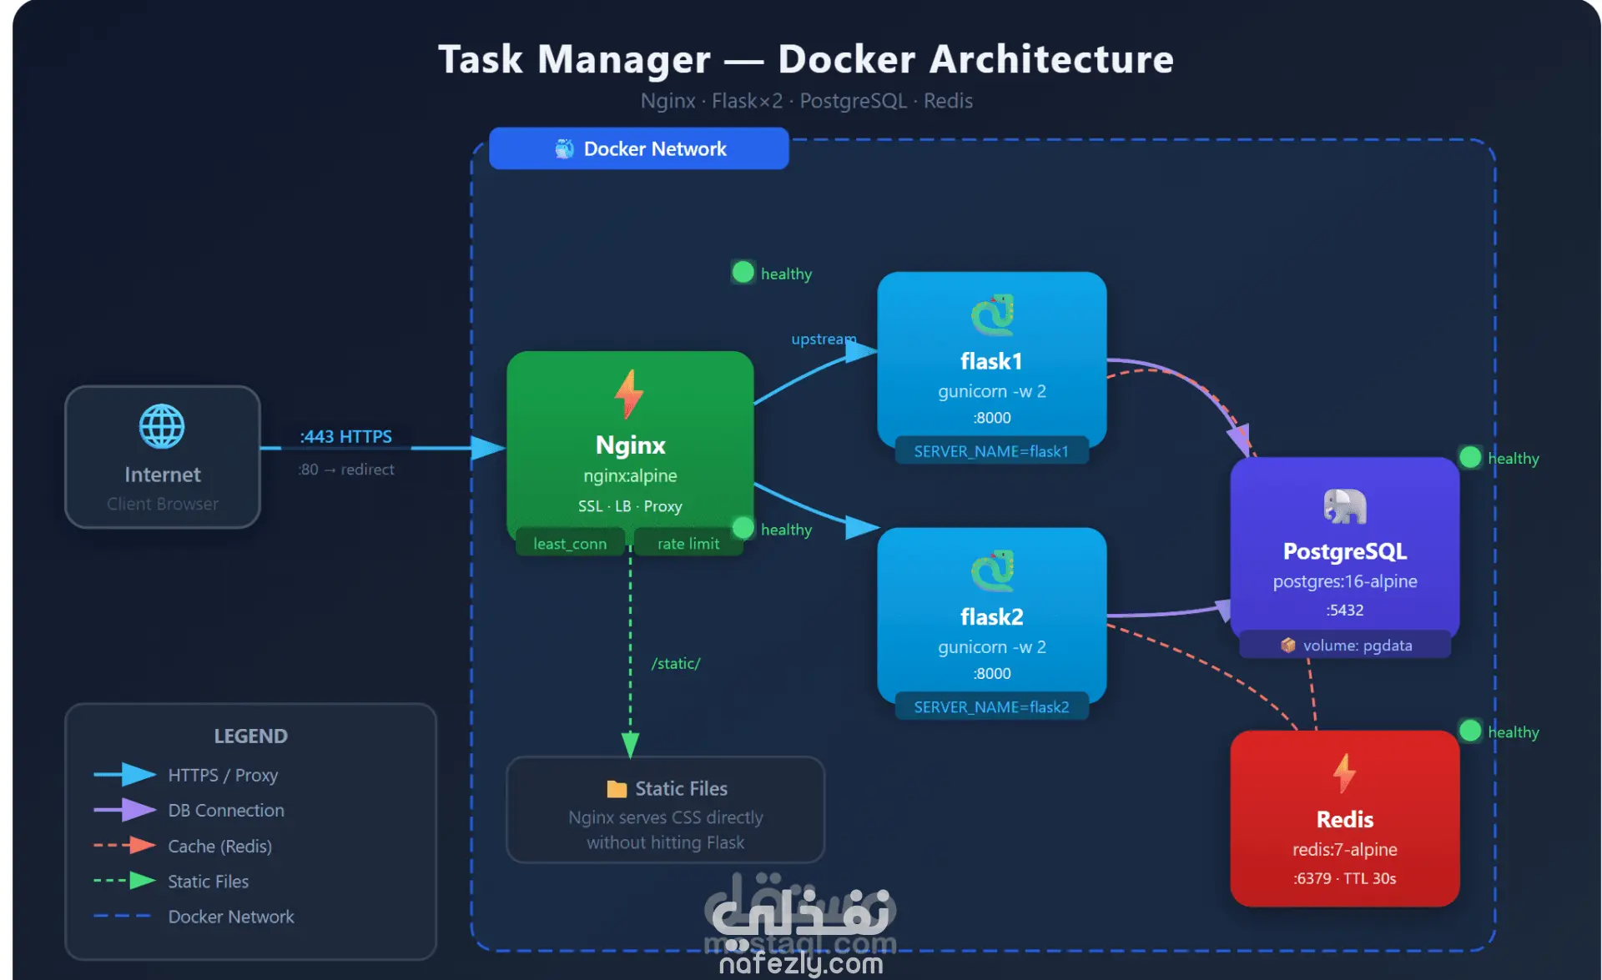
Task: Select the 'upstream' arrow label
Action: coord(824,339)
